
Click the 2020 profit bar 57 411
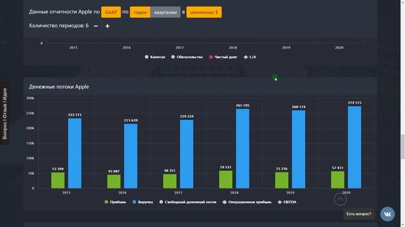tap(337, 180)
